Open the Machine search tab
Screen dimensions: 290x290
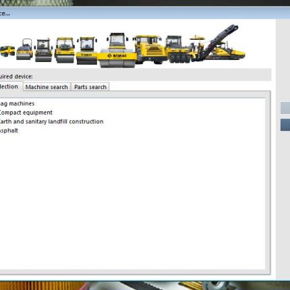(47, 87)
